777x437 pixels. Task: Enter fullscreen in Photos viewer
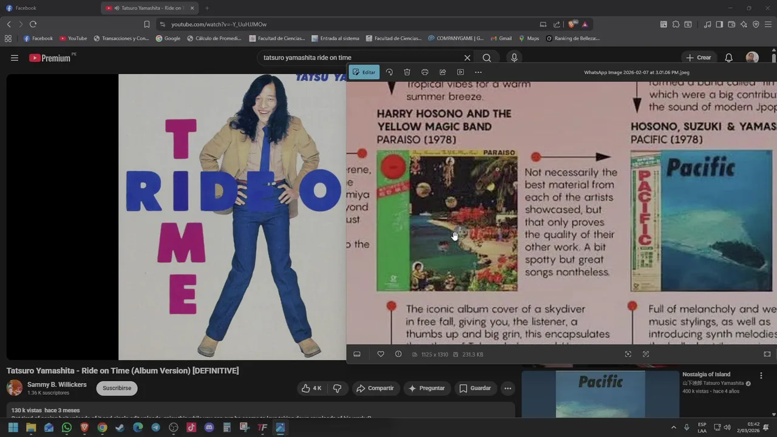[x=767, y=354]
